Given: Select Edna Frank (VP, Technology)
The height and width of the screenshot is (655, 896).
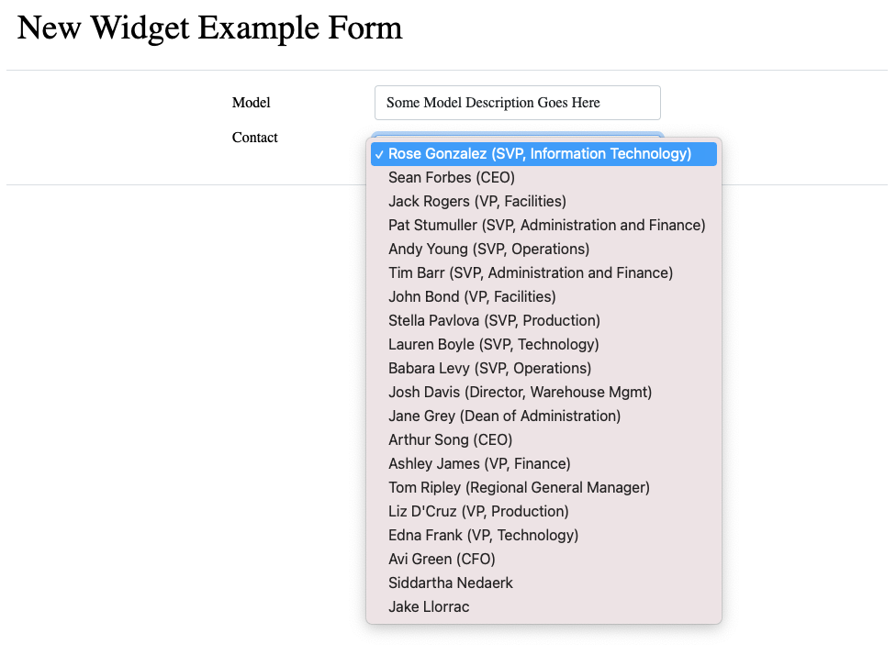Looking at the screenshot, I should 484,535.
